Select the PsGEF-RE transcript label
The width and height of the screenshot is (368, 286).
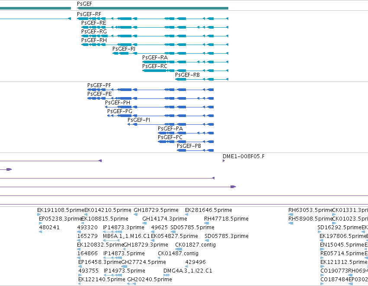tap(94, 23)
